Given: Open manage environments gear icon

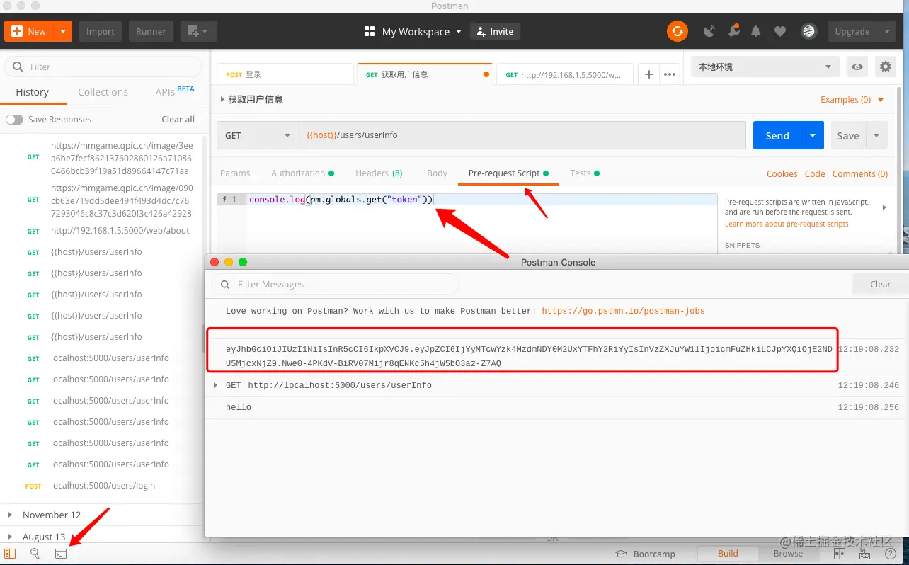Looking at the screenshot, I should pos(885,67).
